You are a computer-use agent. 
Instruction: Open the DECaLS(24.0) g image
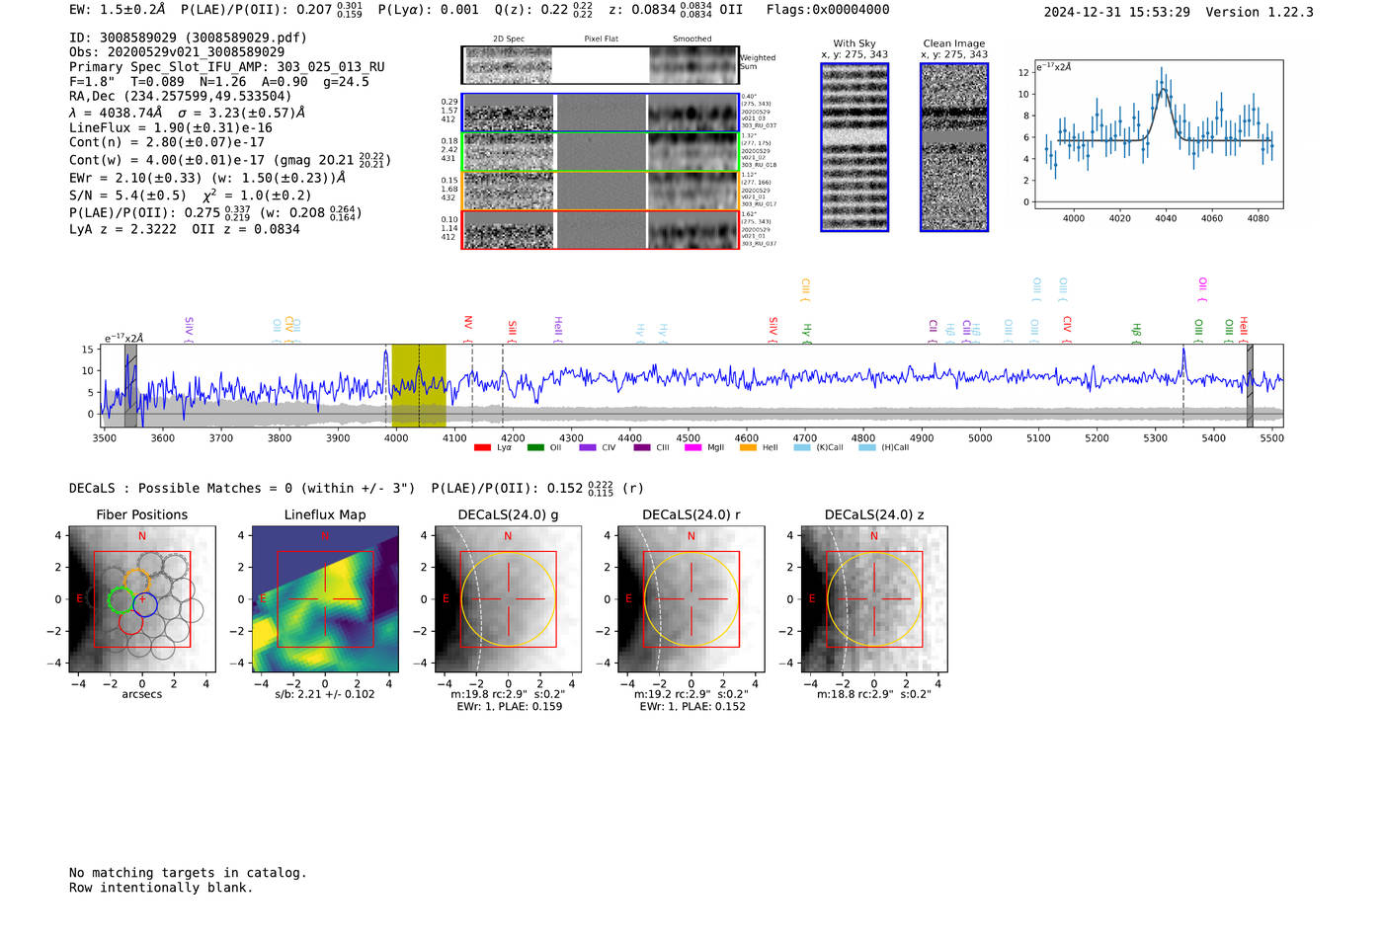coord(509,599)
